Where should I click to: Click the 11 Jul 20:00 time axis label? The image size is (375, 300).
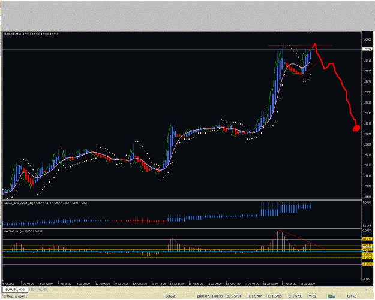[x=308, y=284]
